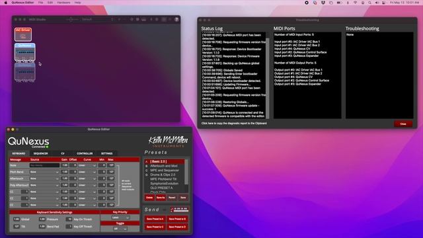
Task: Switch to the SETTINGS tab
Action: pos(107,153)
